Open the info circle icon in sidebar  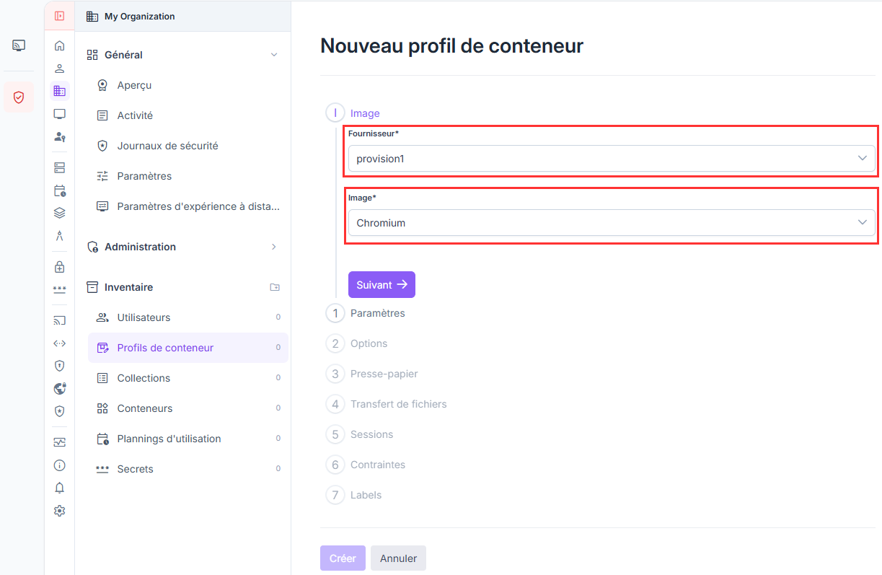click(59, 465)
